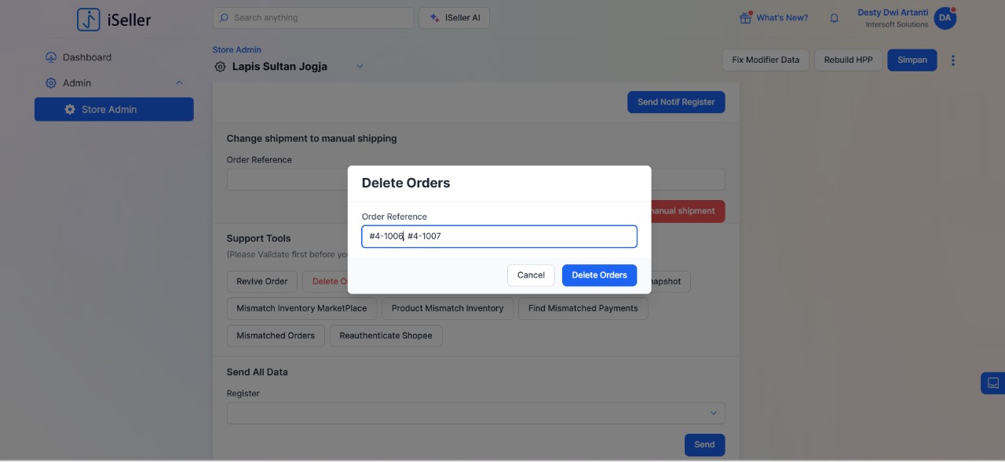Click the Store Admin breadcrumb link
The image size is (1005, 462).
(x=236, y=49)
